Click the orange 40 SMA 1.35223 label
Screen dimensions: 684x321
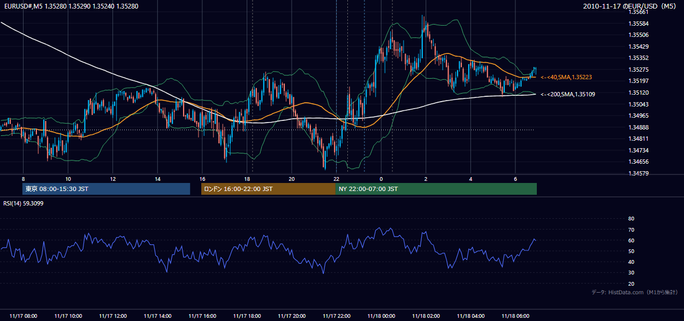coord(566,77)
